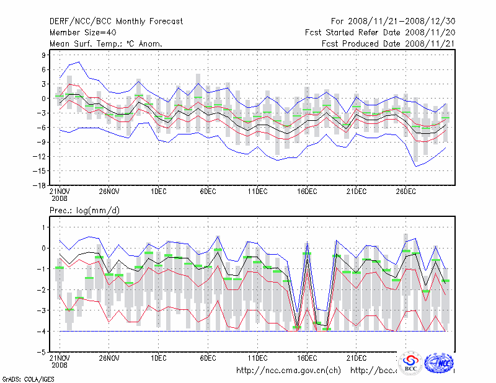Click the Mean Surf. Temp. anomaly label
Screen dimensions: 496x383
[x=105, y=43]
